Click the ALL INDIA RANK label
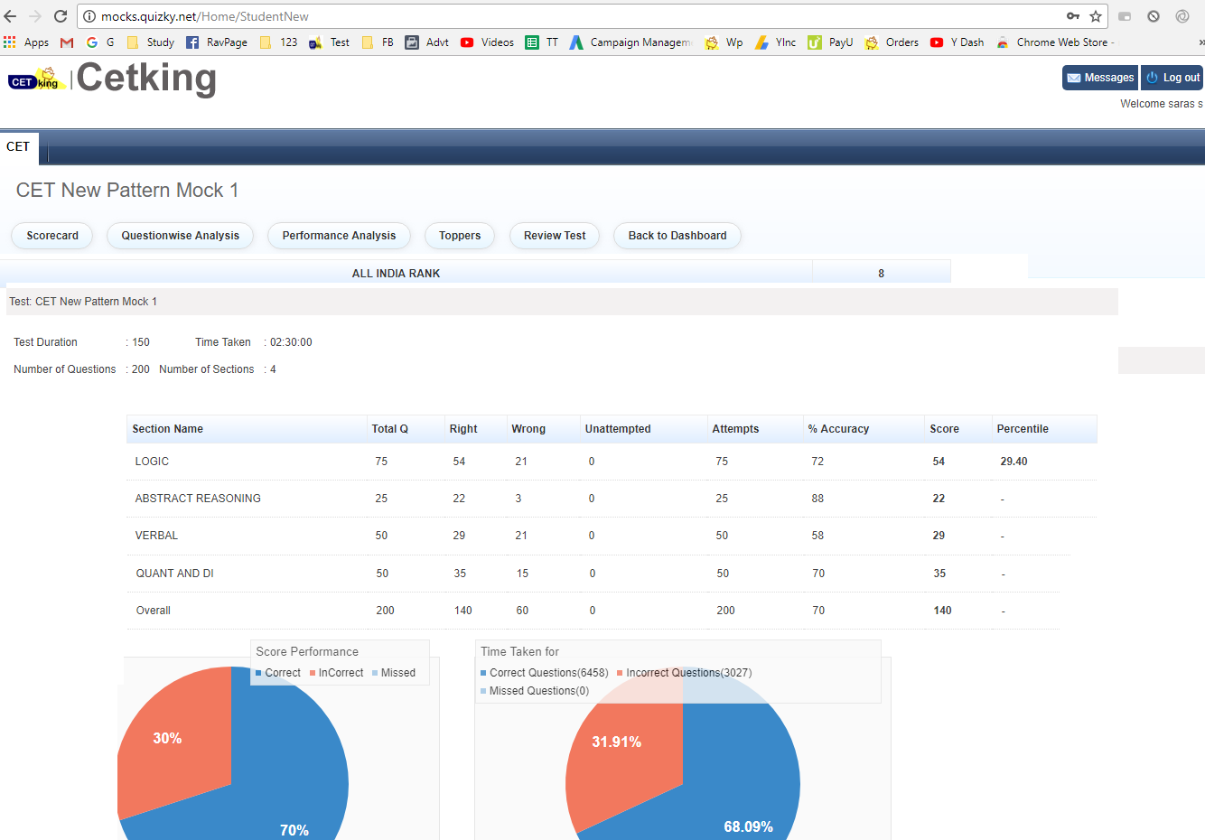 click(x=396, y=274)
